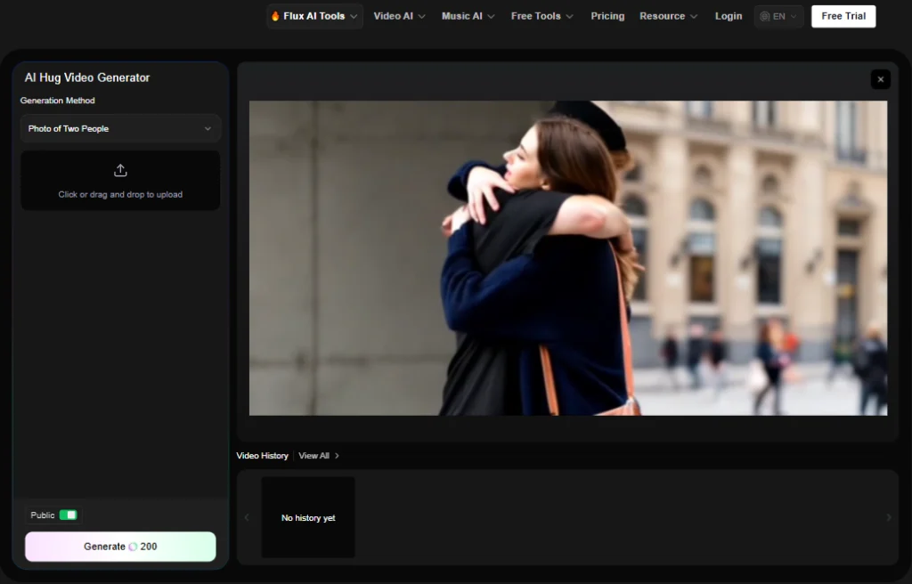Close the video preview with X
Image resolution: width=912 pixels, height=584 pixels.
[x=880, y=79]
